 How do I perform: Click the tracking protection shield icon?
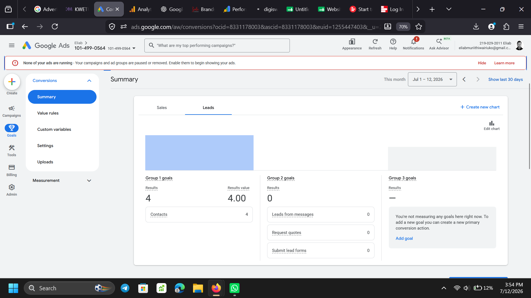pos(112,26)
